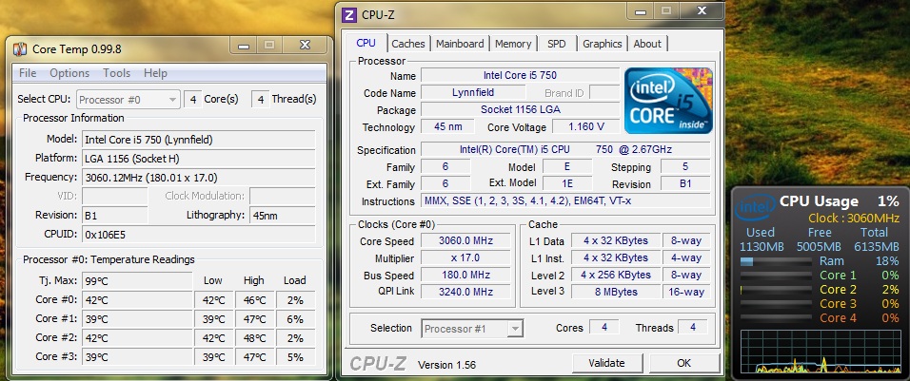This screenshot has width=910, height=381.
Task: Click the Tj. Max value 99°C
Action: point(136,281)
